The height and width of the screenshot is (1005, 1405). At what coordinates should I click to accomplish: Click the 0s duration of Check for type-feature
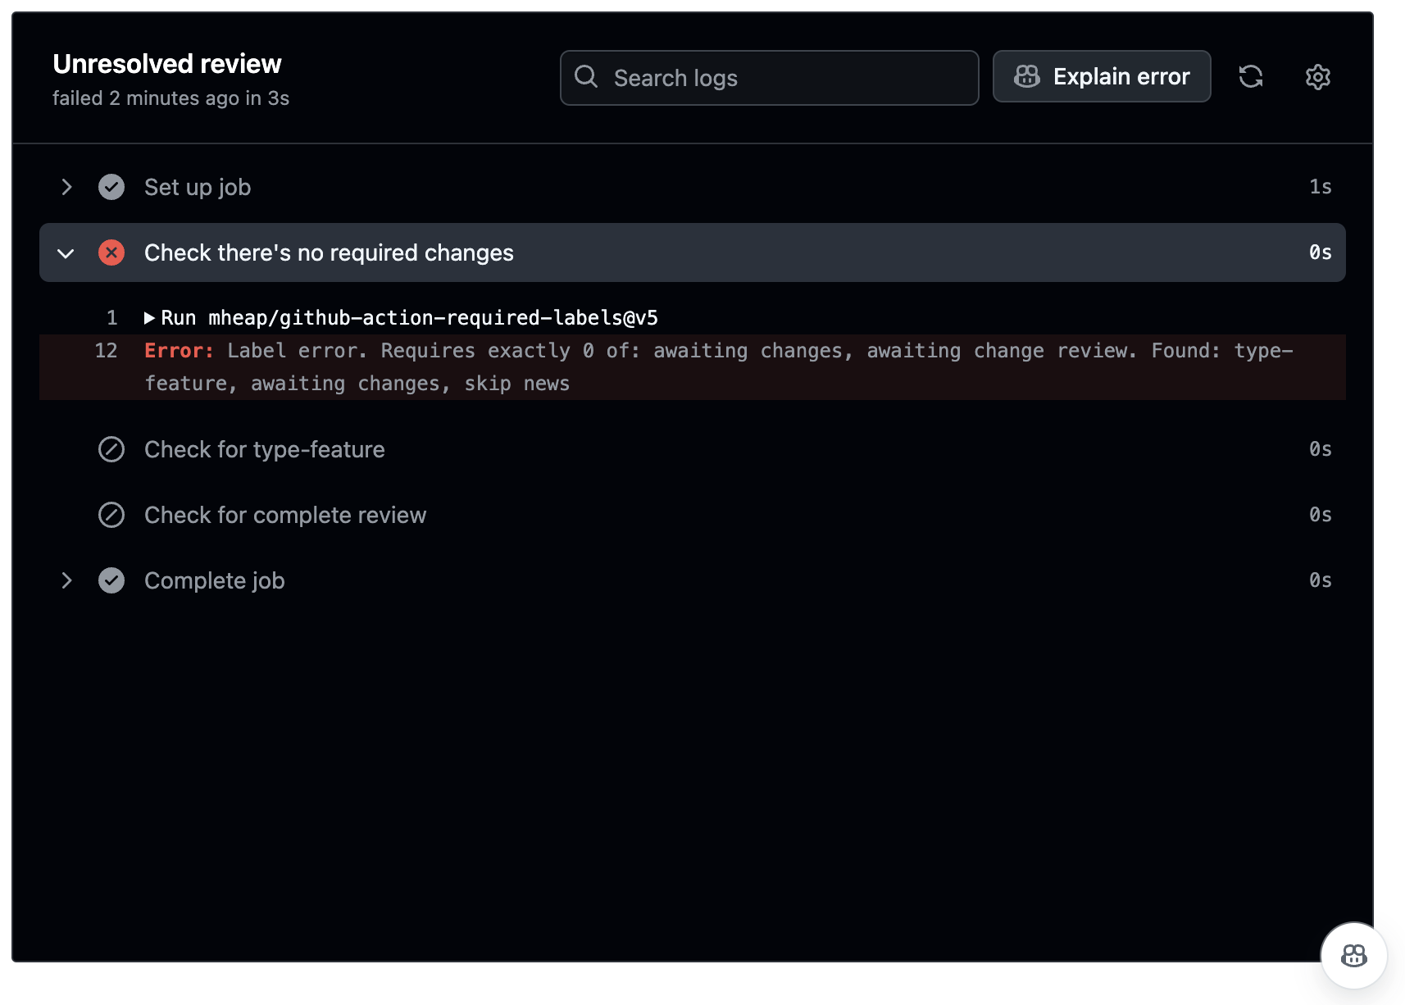tap(1321, 449)
